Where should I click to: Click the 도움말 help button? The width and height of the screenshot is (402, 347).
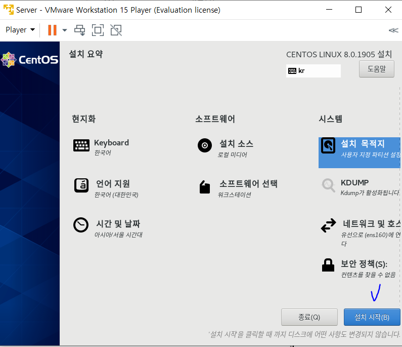point(377,69)
